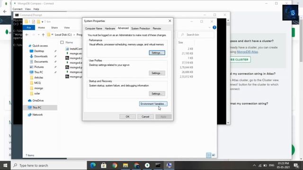Open Startup and Recovery Settings button

click(157, 93)
